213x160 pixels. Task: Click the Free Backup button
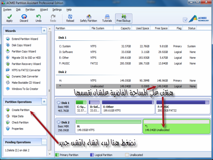pos(124,19)
